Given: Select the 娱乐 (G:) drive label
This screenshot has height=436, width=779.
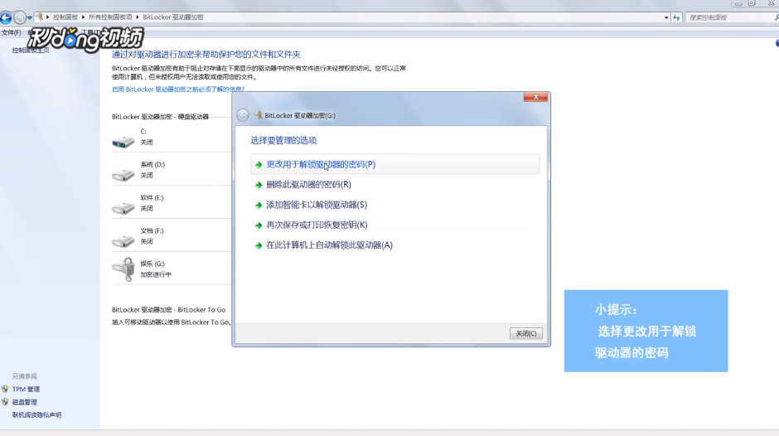Looking at the screenshot, I should pyautogui.click(x=152, y=264).
